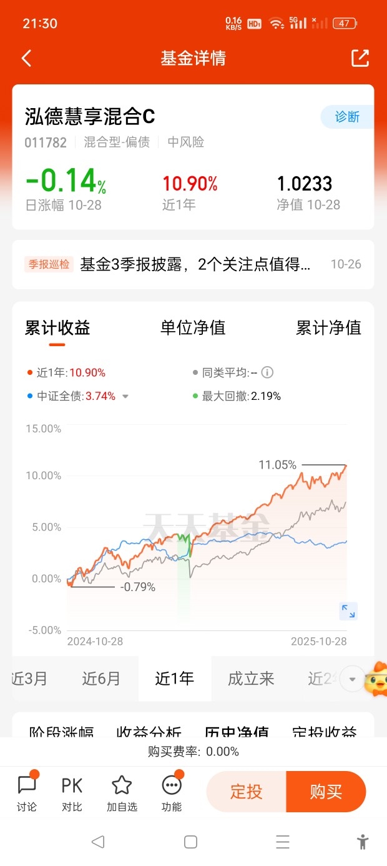Tap info icon beside 同类平均

click(x=267, y=372)
